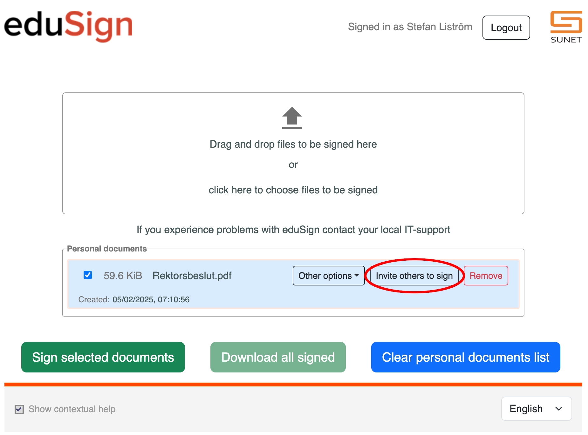Click the upload arrow icon
Viewport: 588px width, 435px height.
[292, 118]
